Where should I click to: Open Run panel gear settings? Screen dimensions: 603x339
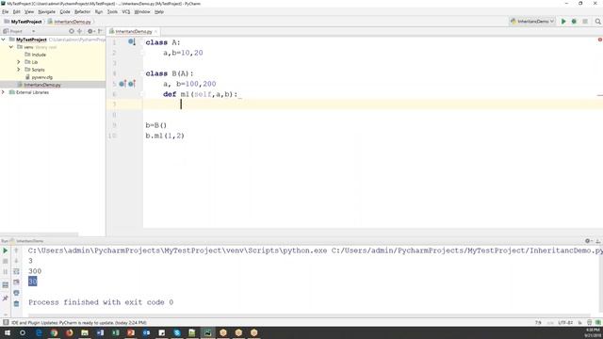[x=588, y=241]
